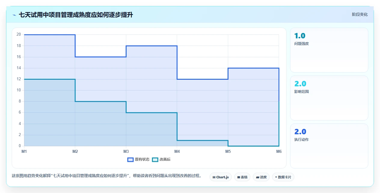
Task: Open the 执行动作 2.0 data card
Action: [x=329, y=146]
